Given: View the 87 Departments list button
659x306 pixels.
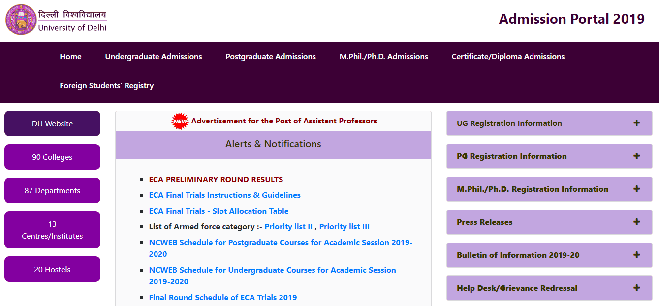Looking at the screenshot, I should pyautogui.click(x=52, y=191).
